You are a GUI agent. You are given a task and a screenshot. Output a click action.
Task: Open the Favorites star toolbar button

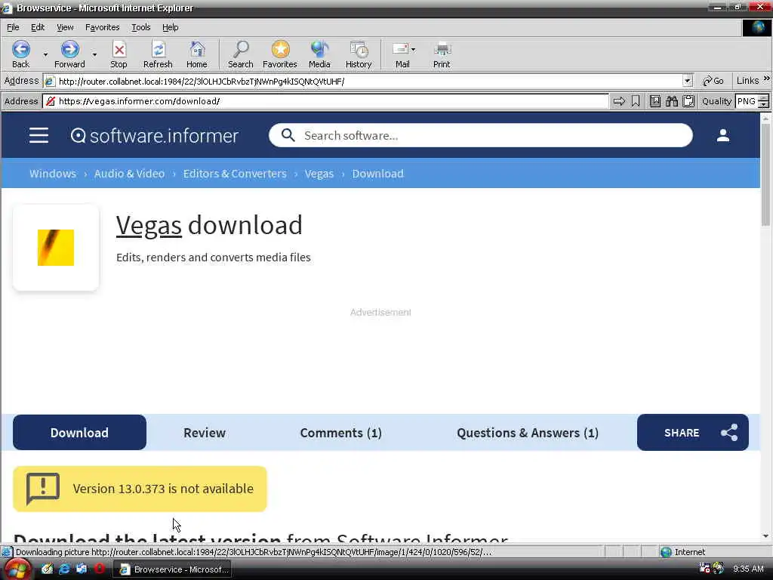(x=280, y=54)
